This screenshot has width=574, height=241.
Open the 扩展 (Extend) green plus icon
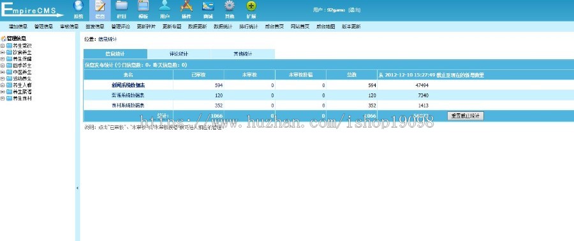coord(251,10)
